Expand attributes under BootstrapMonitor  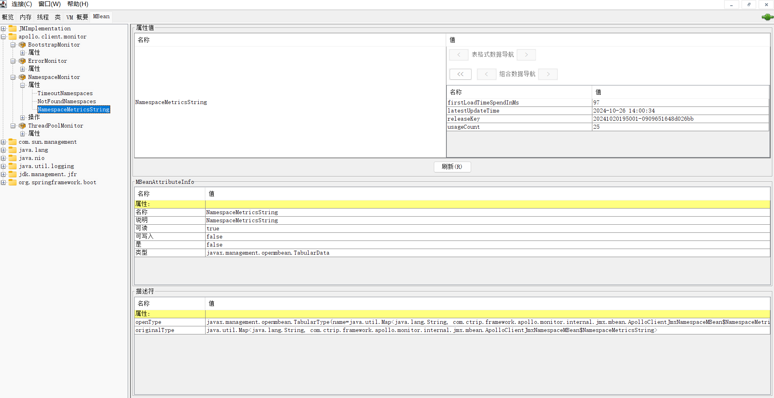pyautogui.click(x=23, y=53)
